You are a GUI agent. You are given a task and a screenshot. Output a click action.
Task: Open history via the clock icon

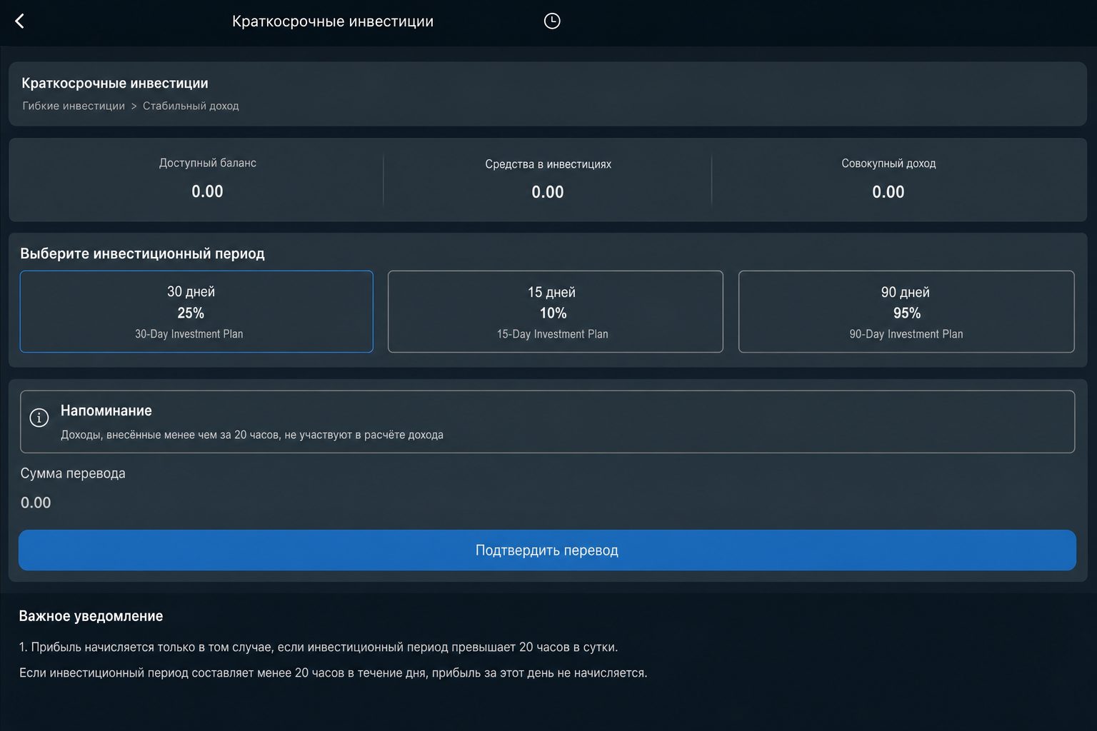tap(552, 21)
